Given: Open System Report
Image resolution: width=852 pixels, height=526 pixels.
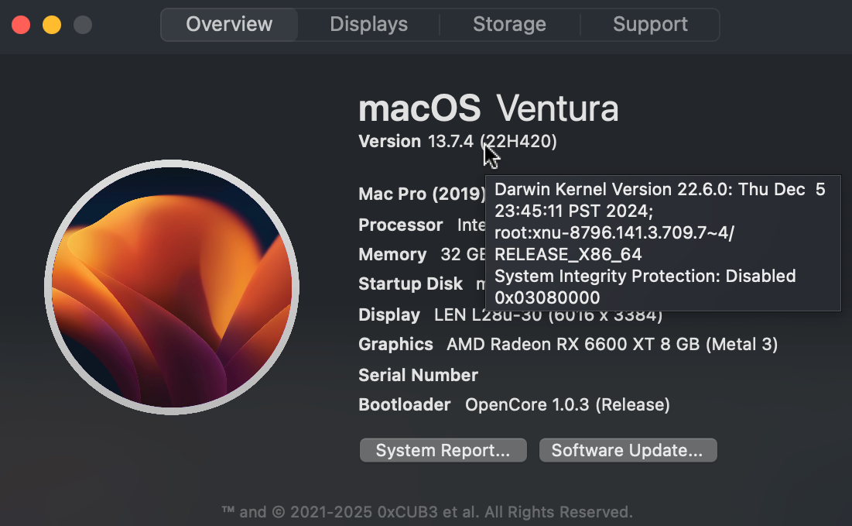Looking at the screenshot, I should pyautogui.click(x=443, y=450).
